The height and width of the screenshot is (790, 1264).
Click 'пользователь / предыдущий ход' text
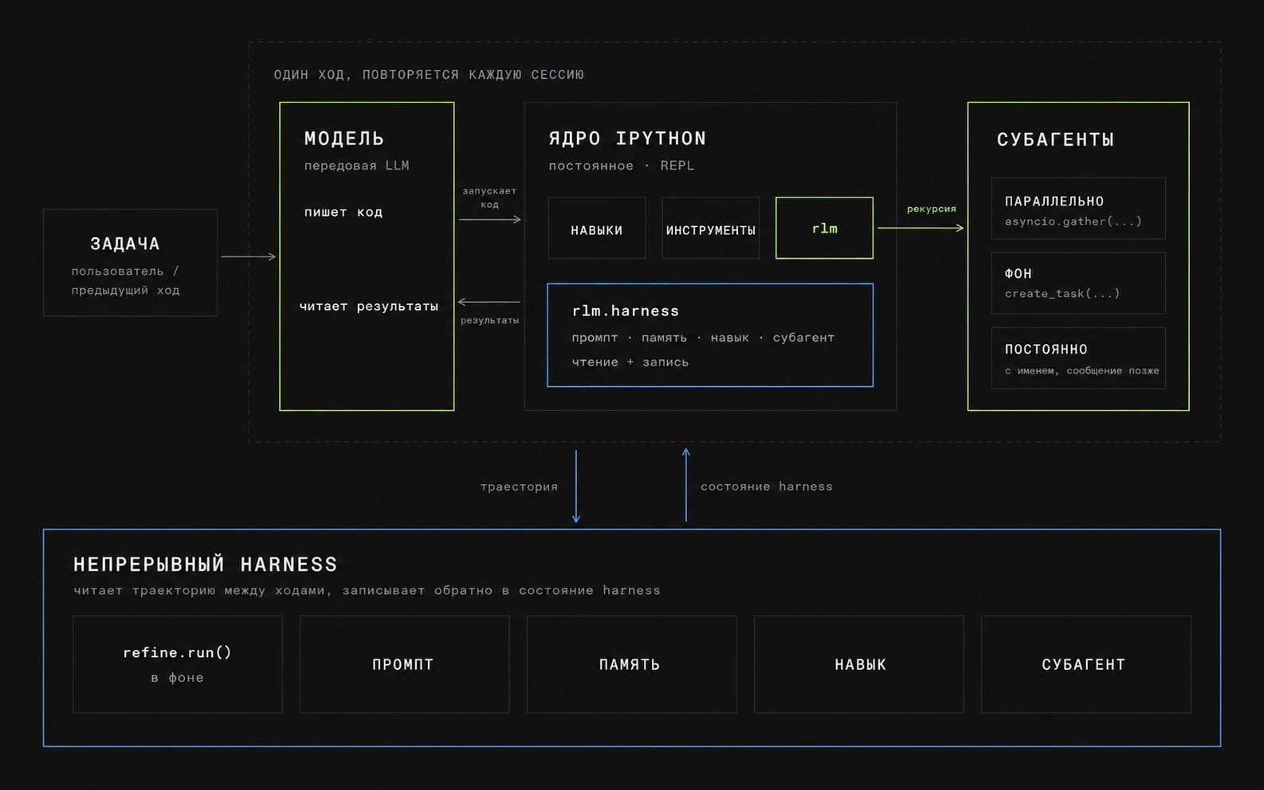pos(125,281)
